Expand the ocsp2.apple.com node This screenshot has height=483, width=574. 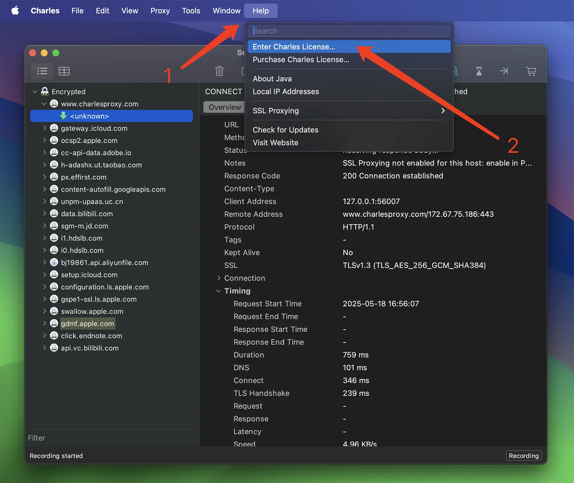point(44,140)
